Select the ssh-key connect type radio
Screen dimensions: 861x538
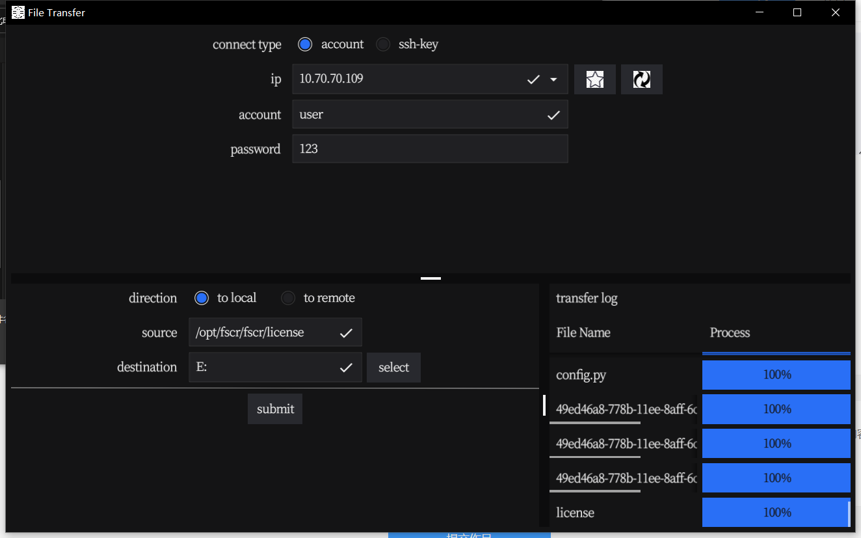click(383, 44)
